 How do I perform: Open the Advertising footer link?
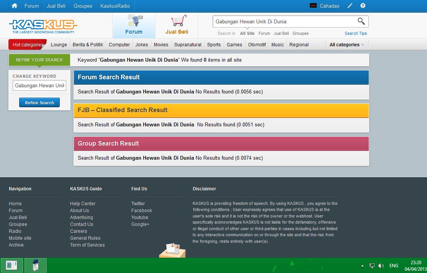[82, 217]
